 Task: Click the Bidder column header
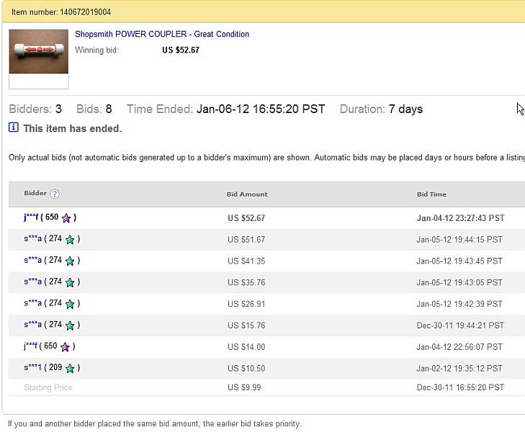pyautogui.click(x=35, y=193)
